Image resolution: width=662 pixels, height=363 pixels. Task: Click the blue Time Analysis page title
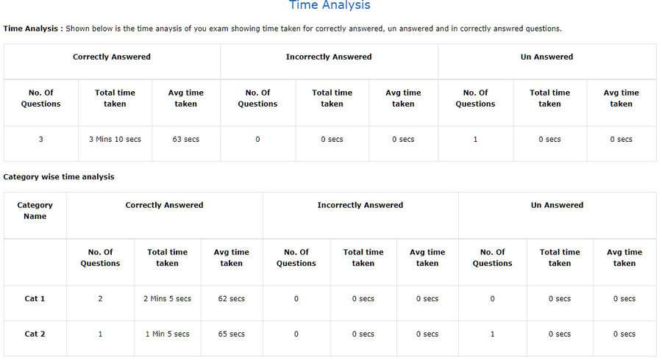click(x=330, y=6)
